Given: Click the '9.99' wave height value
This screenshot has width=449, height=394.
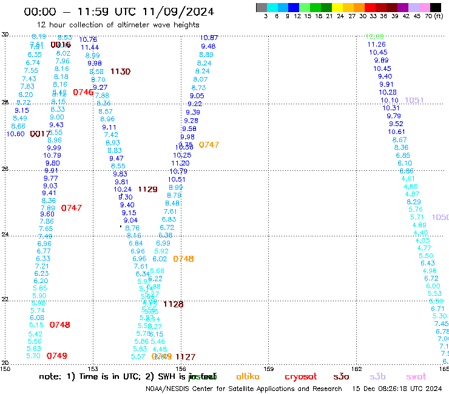Looking at the screenshot, I should (54, 148).
